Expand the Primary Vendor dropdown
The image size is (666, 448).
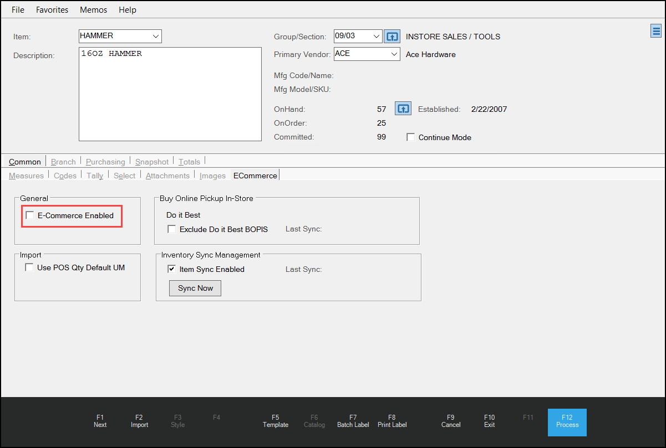[394, 54]
